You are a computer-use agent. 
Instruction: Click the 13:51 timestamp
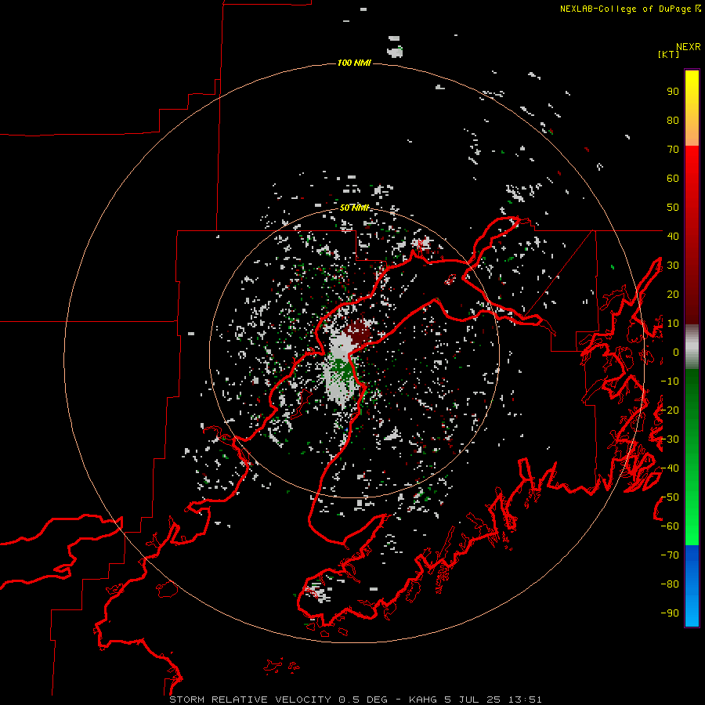click(525, 700)
